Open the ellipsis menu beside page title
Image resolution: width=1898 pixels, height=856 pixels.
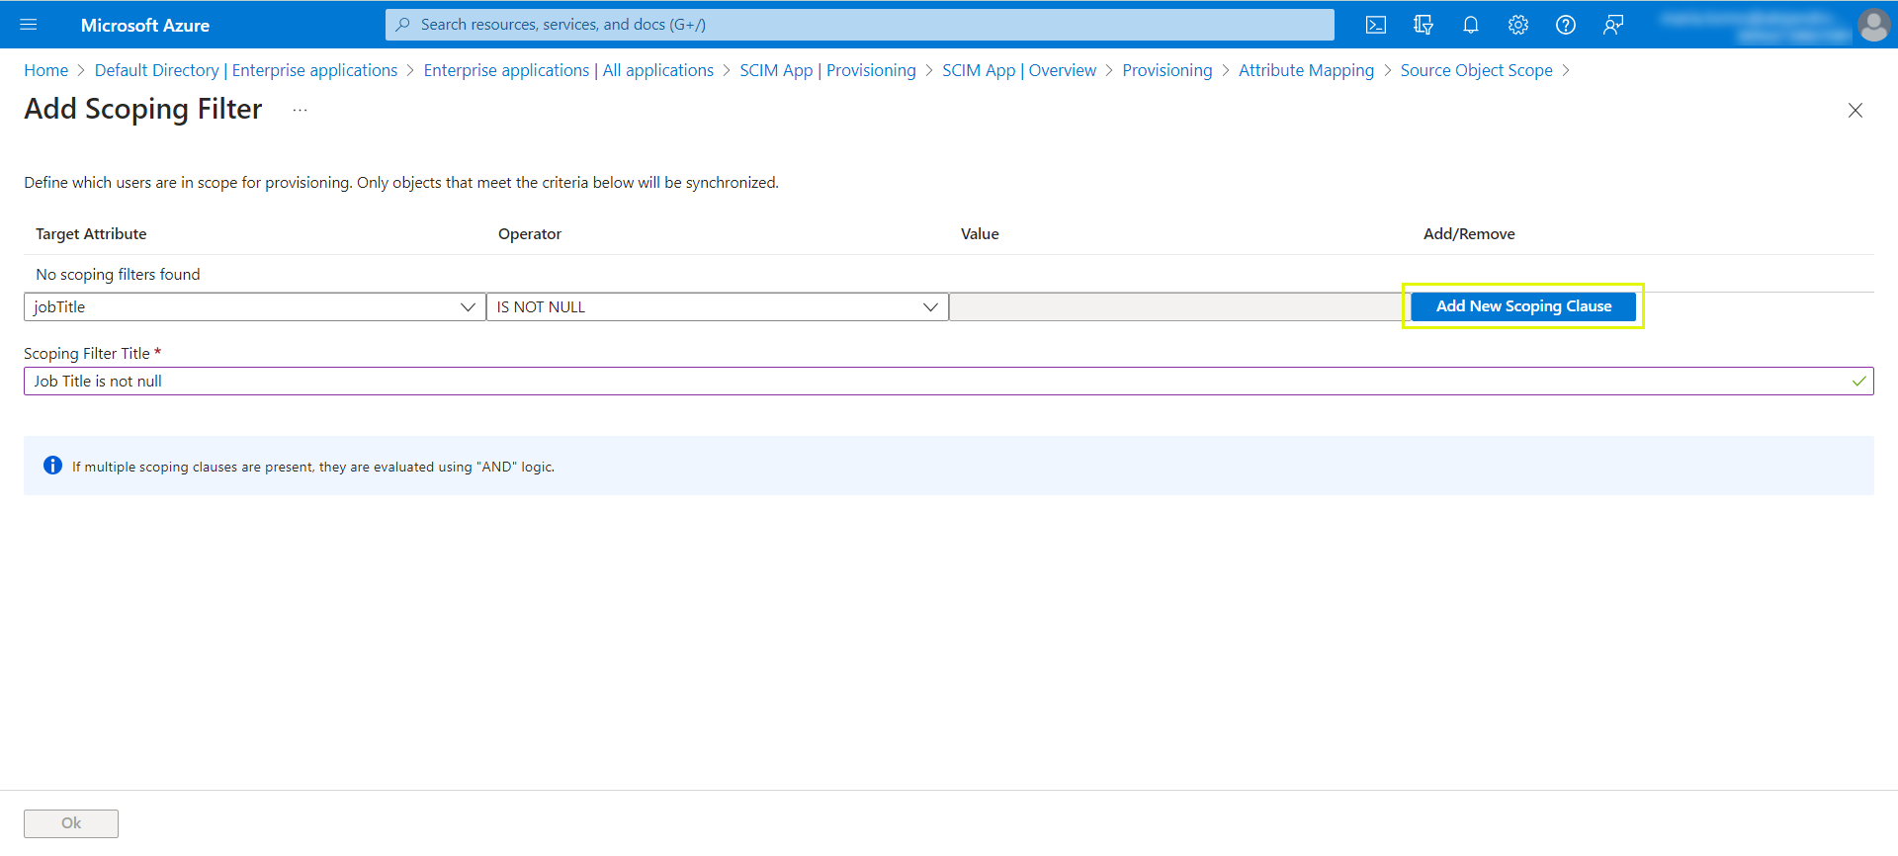pyautogui.click(x=301, y=110)
